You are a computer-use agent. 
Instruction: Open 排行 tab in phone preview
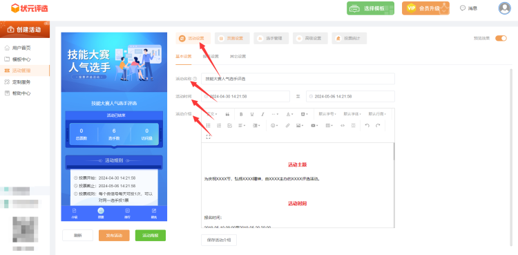[x=127, y=214]
